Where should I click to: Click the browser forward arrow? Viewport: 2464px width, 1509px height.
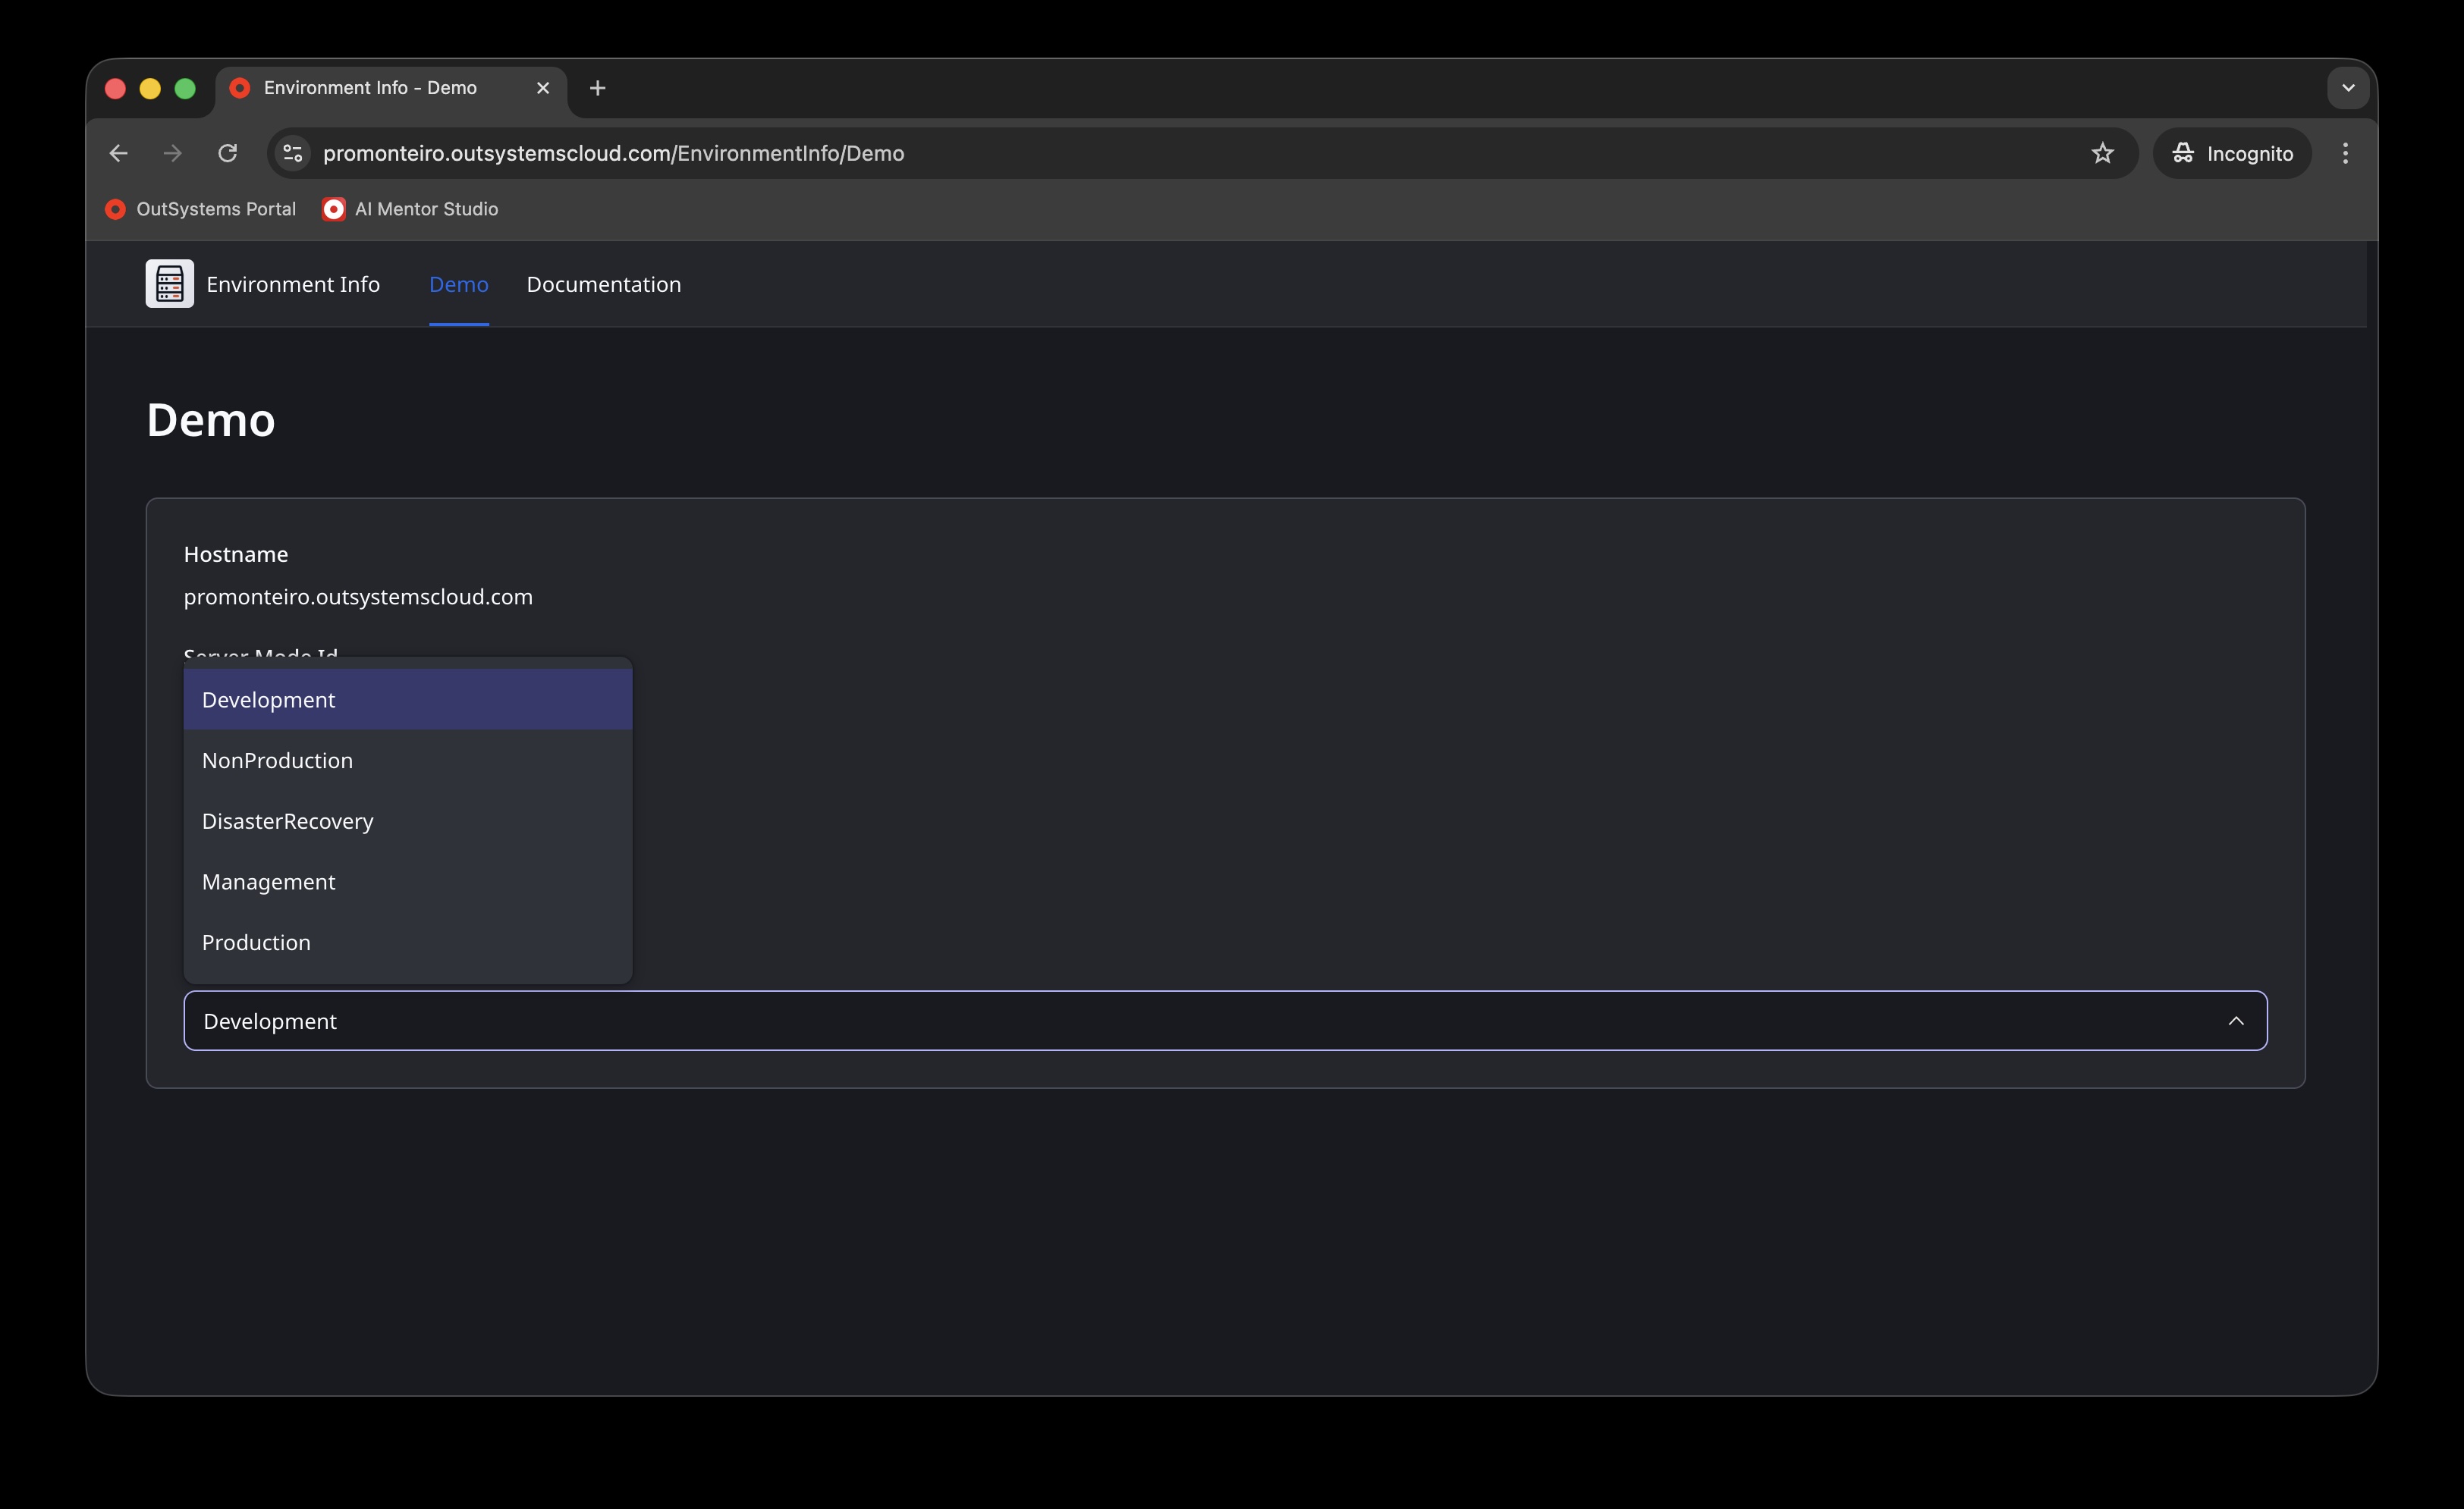coord(173,153)
